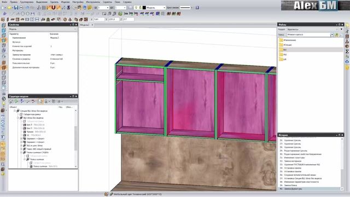
Task: Click the structure tree vertical scrollbar
Action: point(75,138)
